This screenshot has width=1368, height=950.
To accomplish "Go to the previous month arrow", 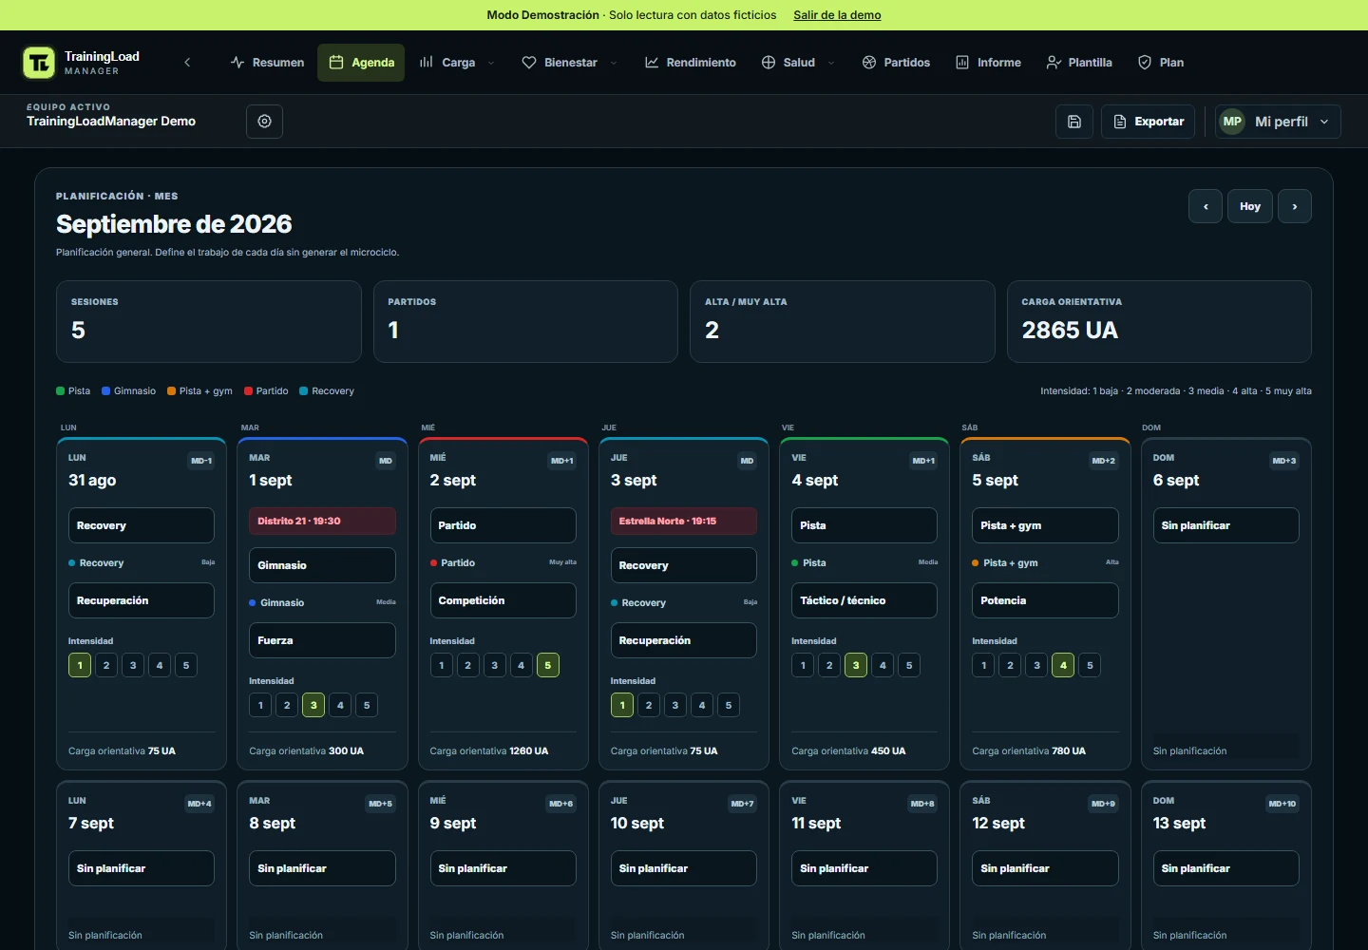I will tap(1206, 206).
